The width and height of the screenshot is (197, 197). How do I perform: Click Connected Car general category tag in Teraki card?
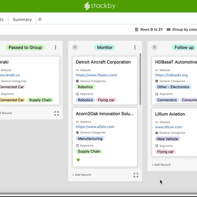(12, 87)
